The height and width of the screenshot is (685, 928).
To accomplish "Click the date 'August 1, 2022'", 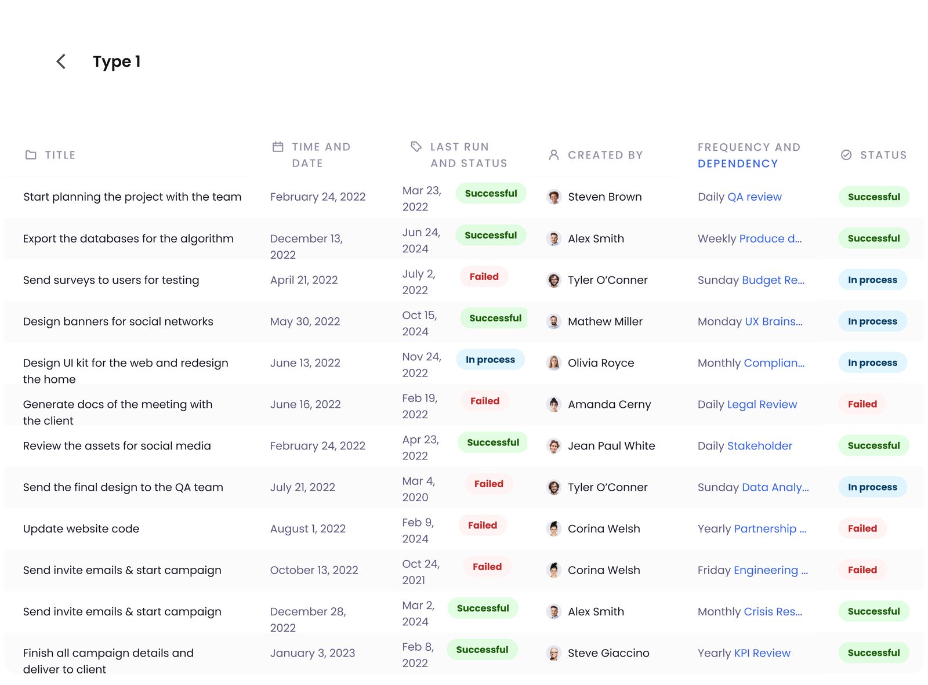I will (308, 528).
